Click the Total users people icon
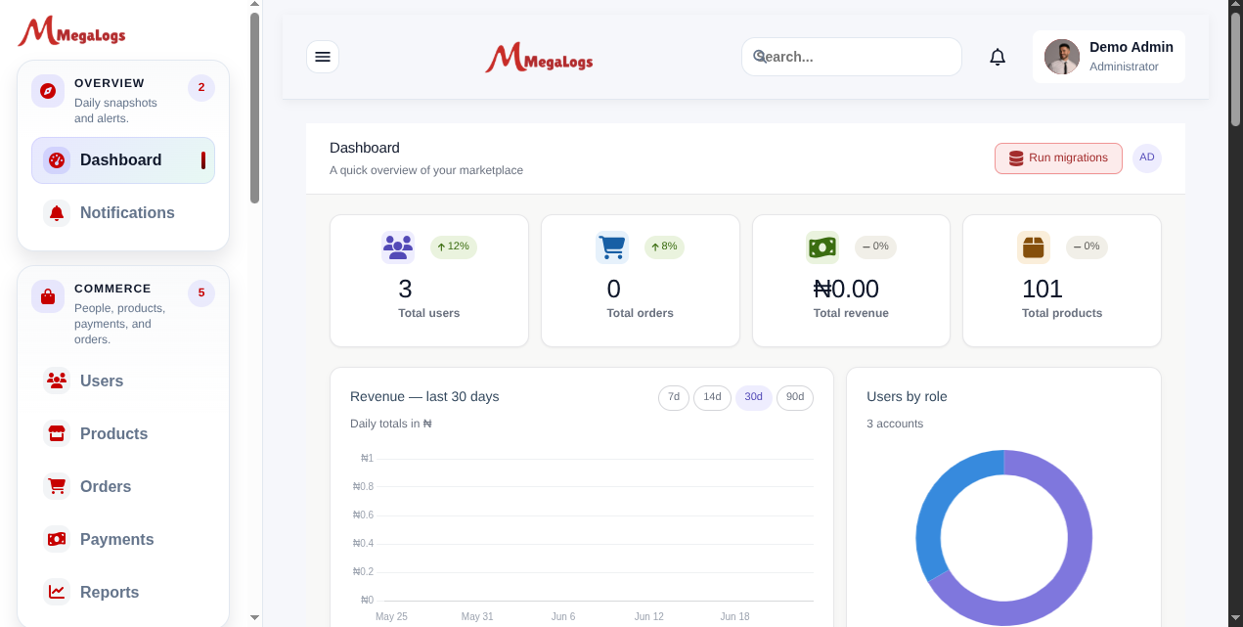1243x627 pixels. pyautogui.click(x=398, y=247)
